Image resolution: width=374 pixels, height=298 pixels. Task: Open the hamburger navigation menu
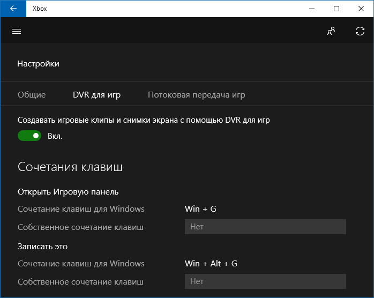16,31
